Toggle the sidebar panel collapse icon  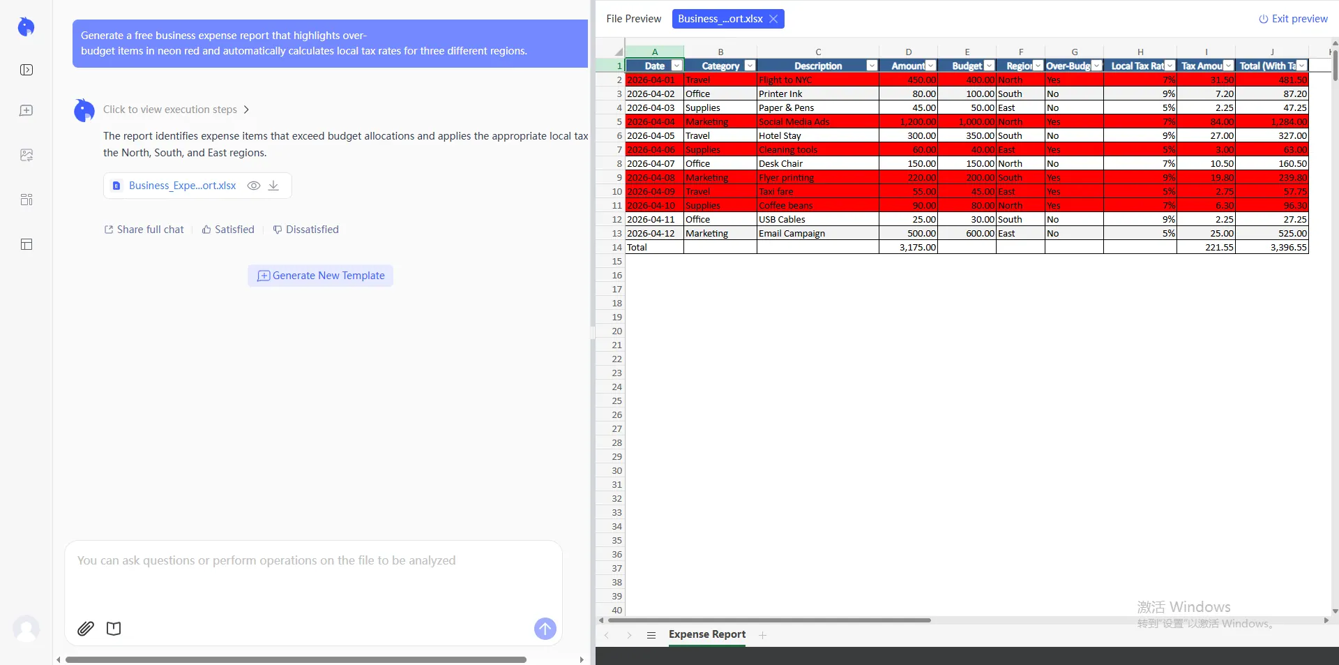tap(27, 70)
